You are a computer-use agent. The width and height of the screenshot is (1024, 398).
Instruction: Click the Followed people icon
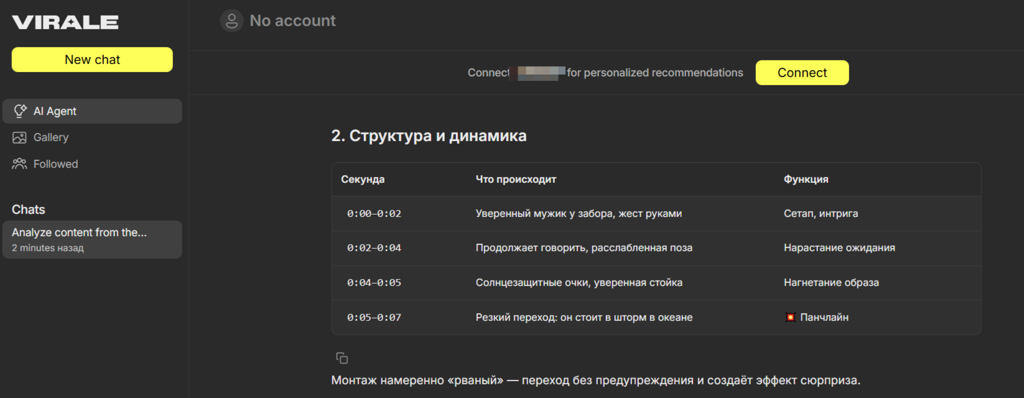tap(20, 164)
